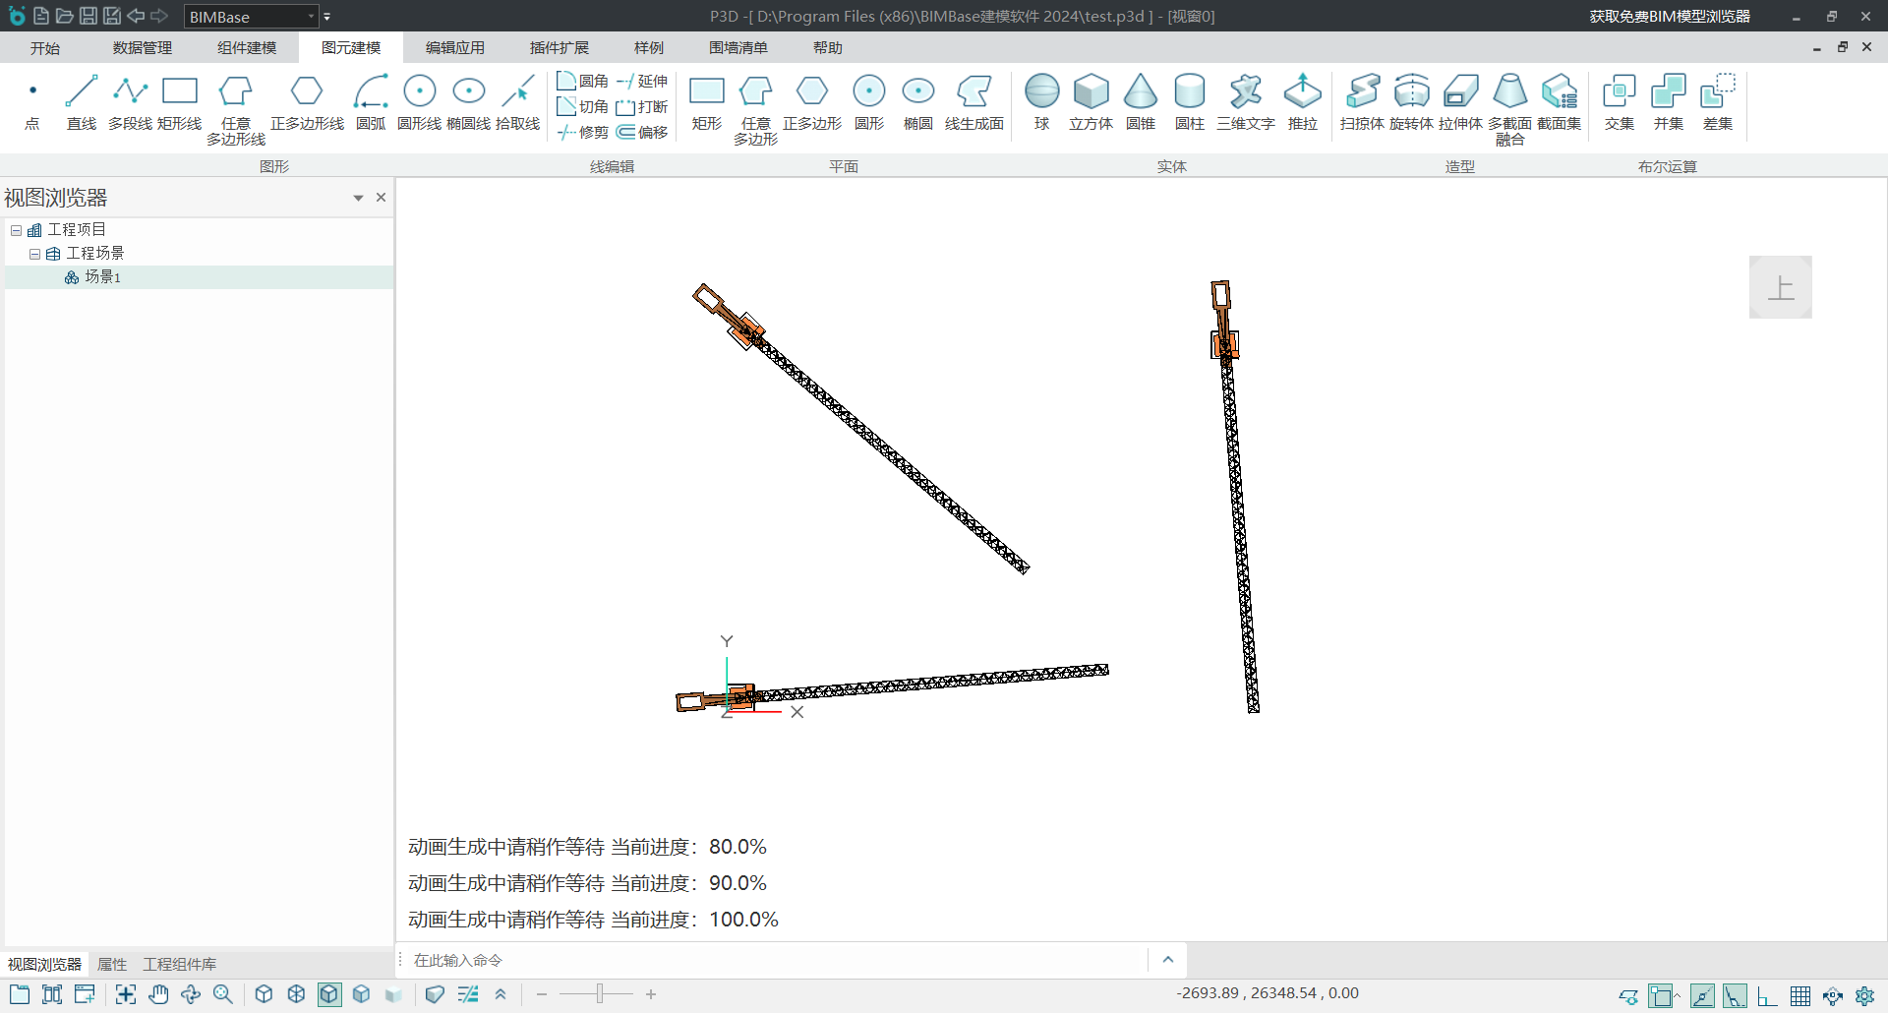The width and height of the screenshot is (1888, 1013).
Task: Select the 椭圆线 ellipse line tool
Action: [468, 102]
